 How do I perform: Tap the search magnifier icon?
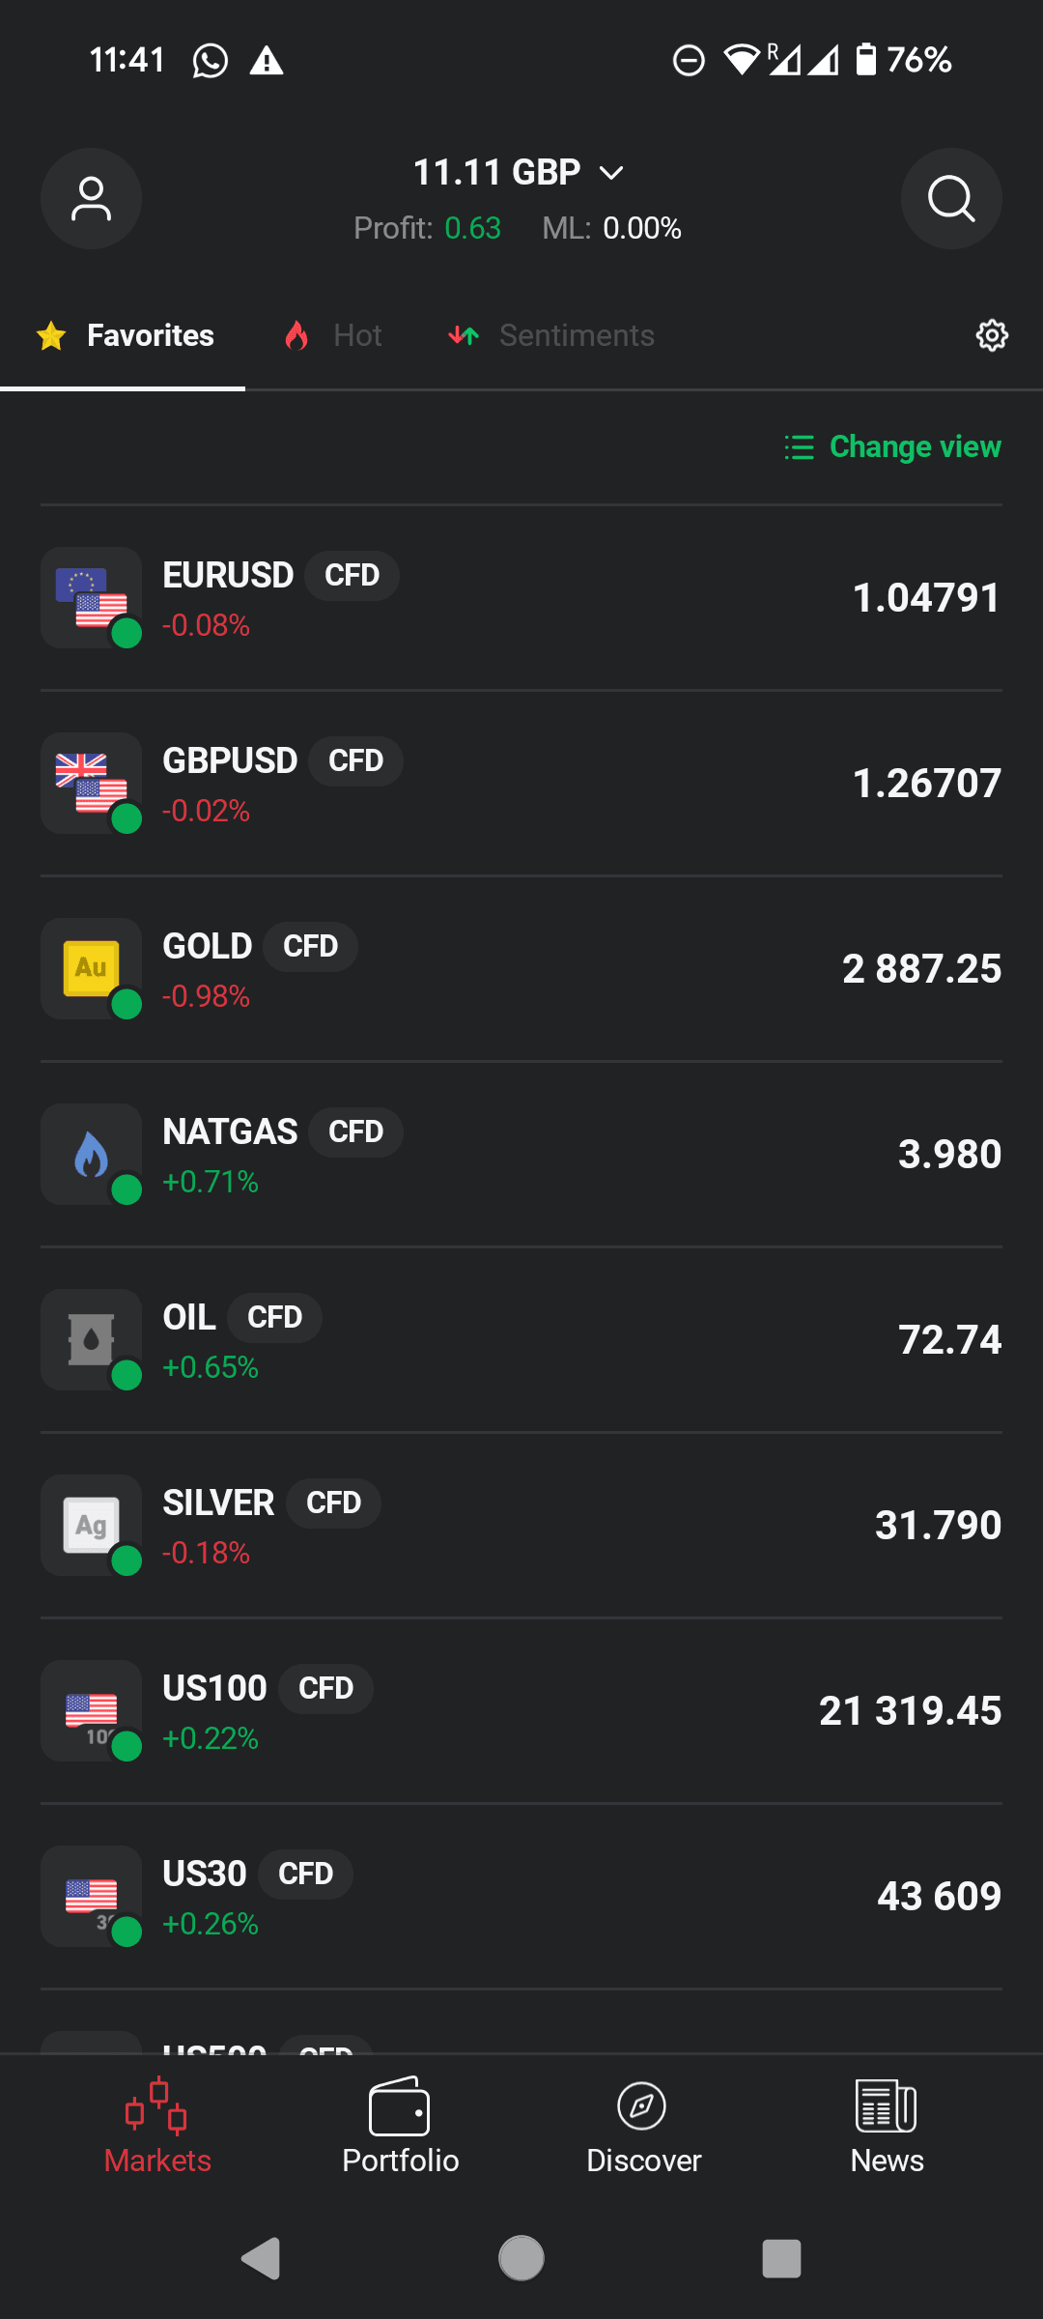951,199
